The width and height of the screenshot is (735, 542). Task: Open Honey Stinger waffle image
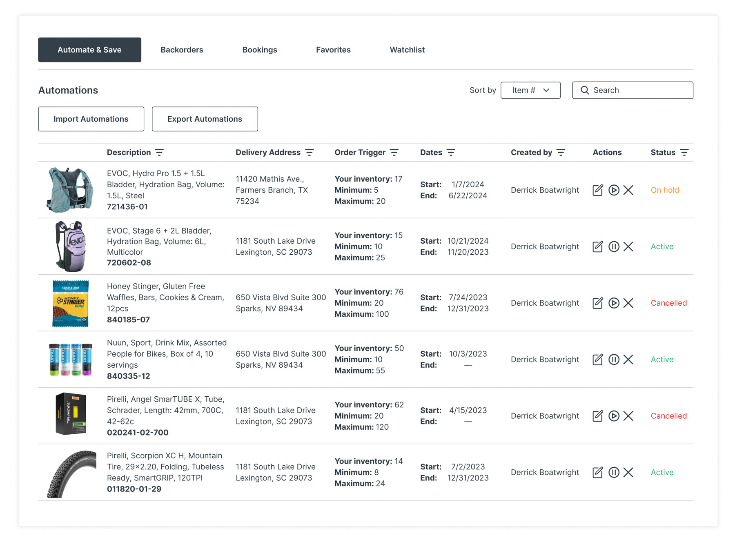click(x=71, y=303)
